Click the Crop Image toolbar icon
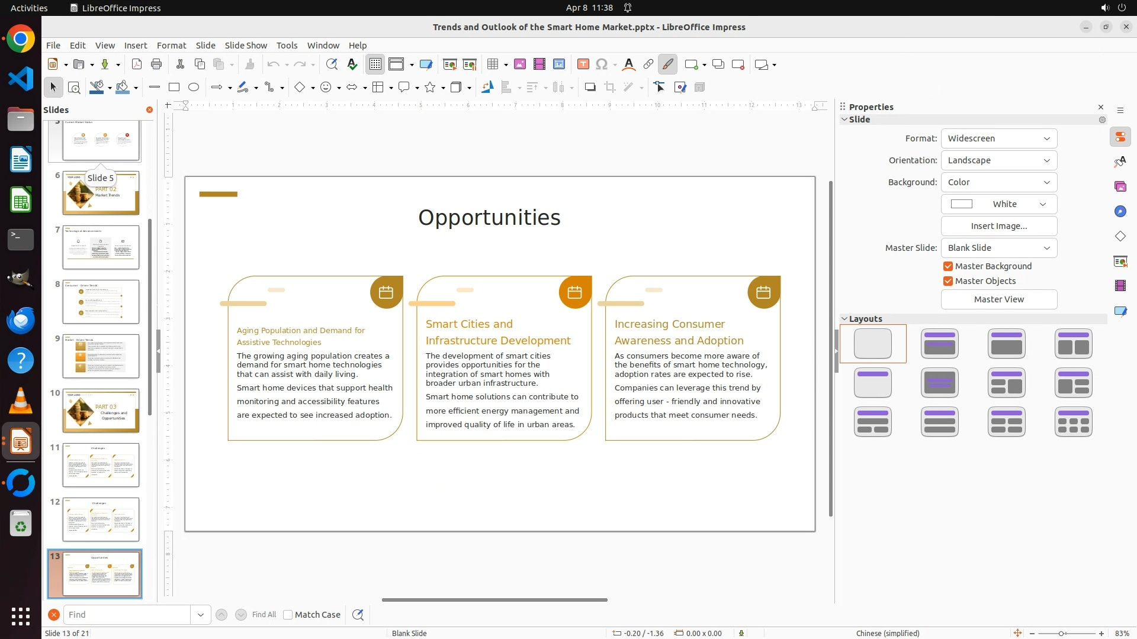The height and width of the screenshot is (639, 1137). point(609,88)
